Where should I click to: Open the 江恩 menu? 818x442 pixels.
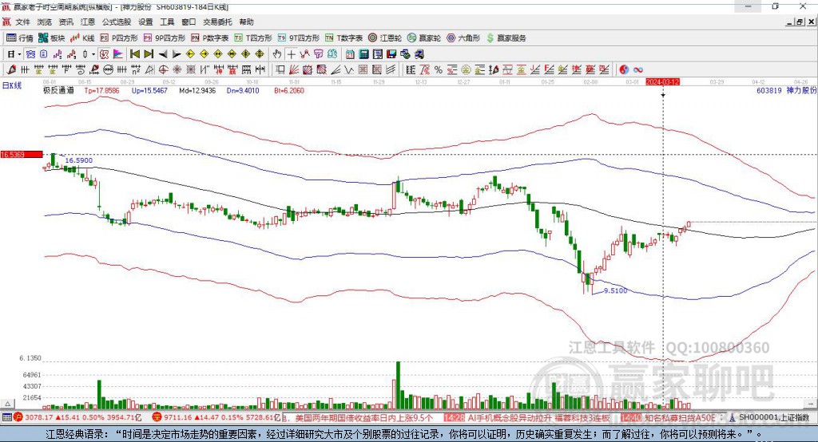tap(88, 22)
